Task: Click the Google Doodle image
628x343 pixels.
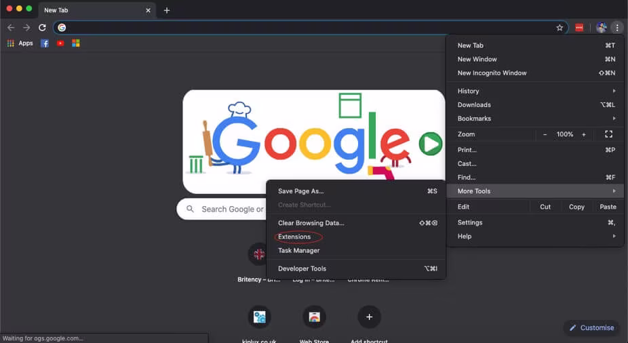Action: click(x=314, y=142)
